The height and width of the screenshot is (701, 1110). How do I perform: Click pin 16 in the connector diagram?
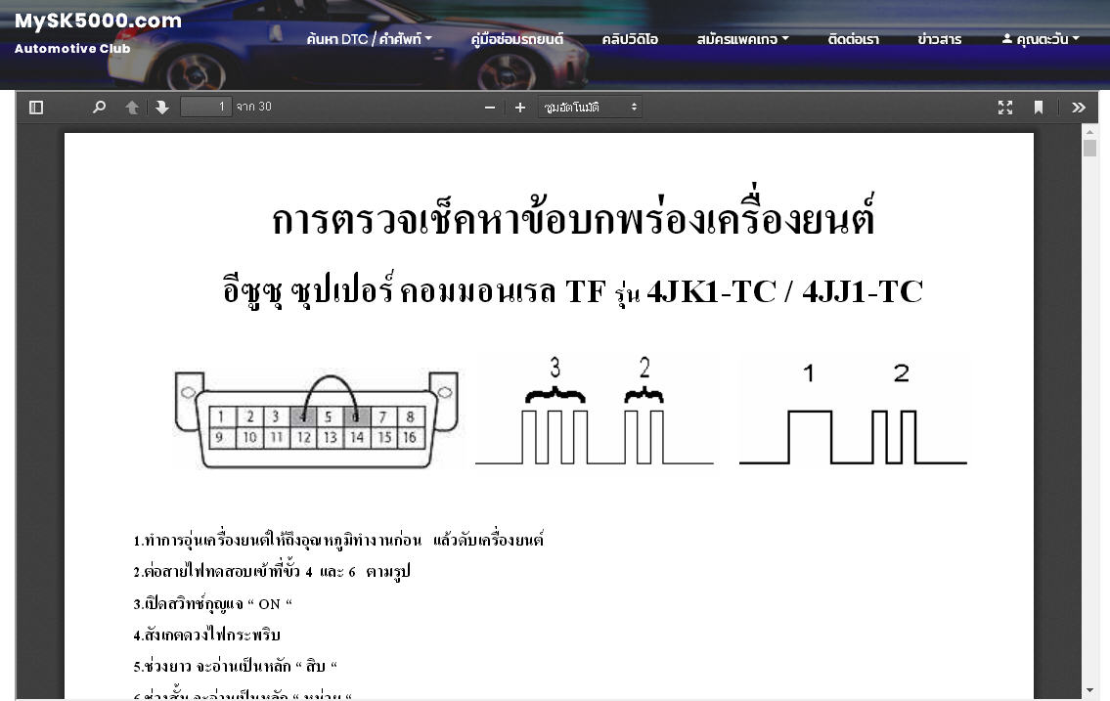[410, 438]
